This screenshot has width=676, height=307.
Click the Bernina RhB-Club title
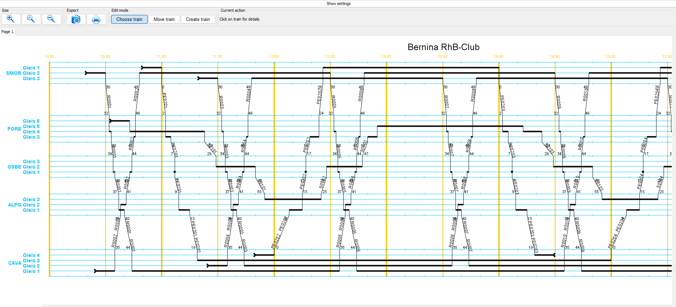[443, 47]
